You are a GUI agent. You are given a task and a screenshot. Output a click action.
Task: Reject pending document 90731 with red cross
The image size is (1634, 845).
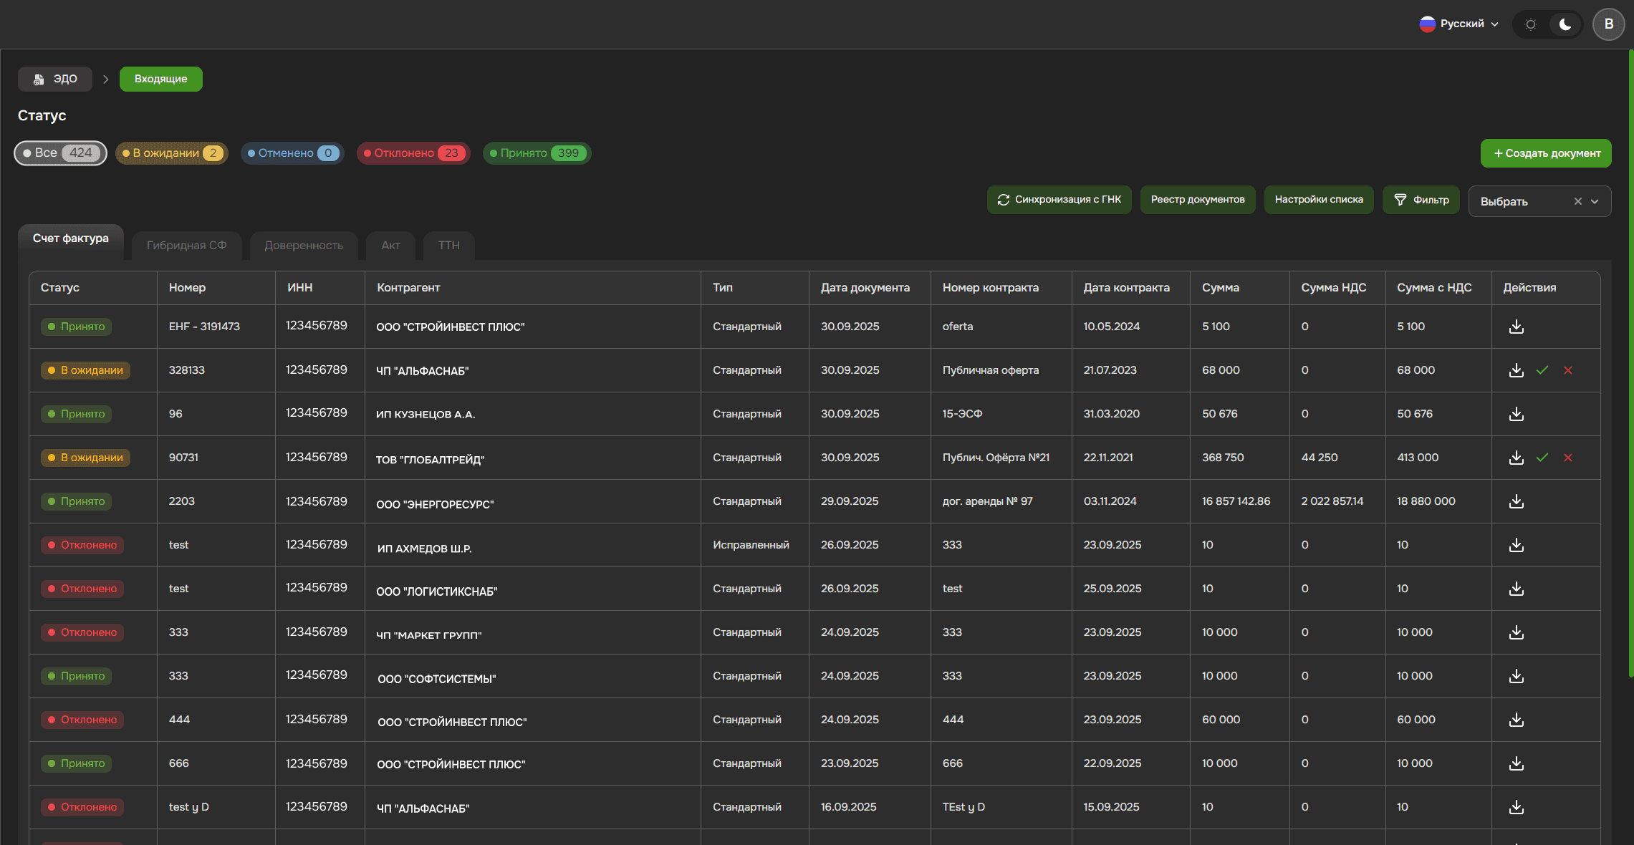(x=1568, y=458)
